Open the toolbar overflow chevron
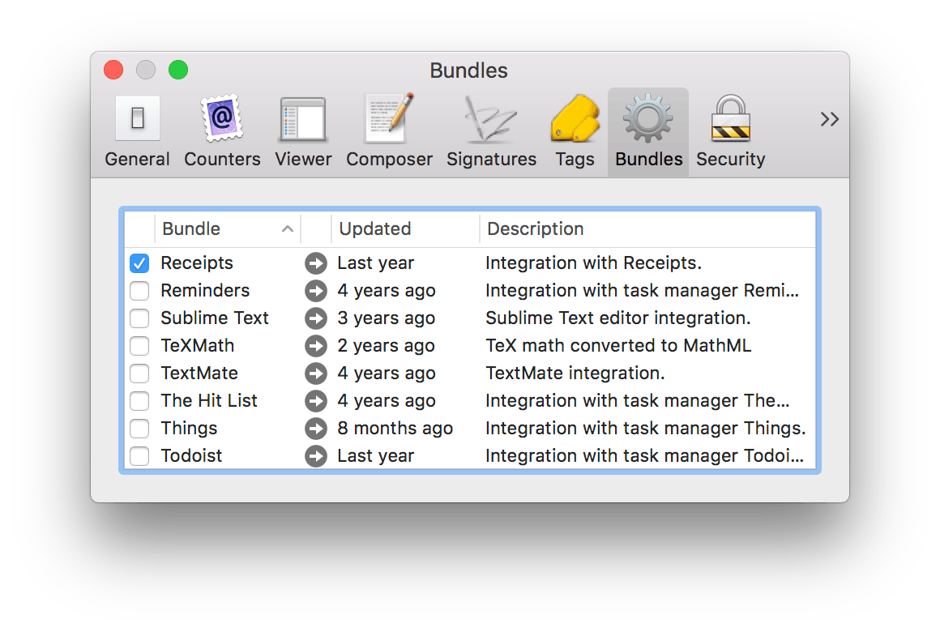Viewport: 940px width, 632px height. click(x=829, y=118)
